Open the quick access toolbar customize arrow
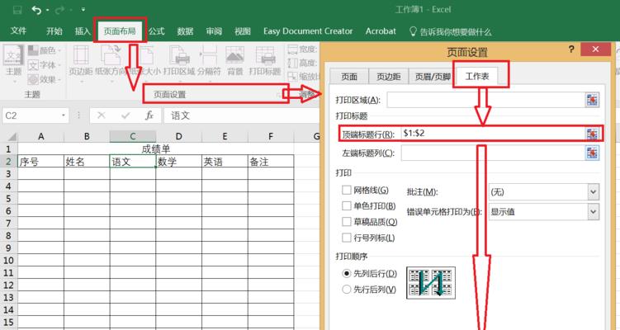620x330 pixels. [x=83, y=9]
